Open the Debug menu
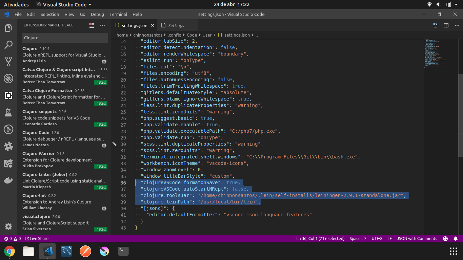463x260 pixels. pyautogui.click(x=97, y=14)
